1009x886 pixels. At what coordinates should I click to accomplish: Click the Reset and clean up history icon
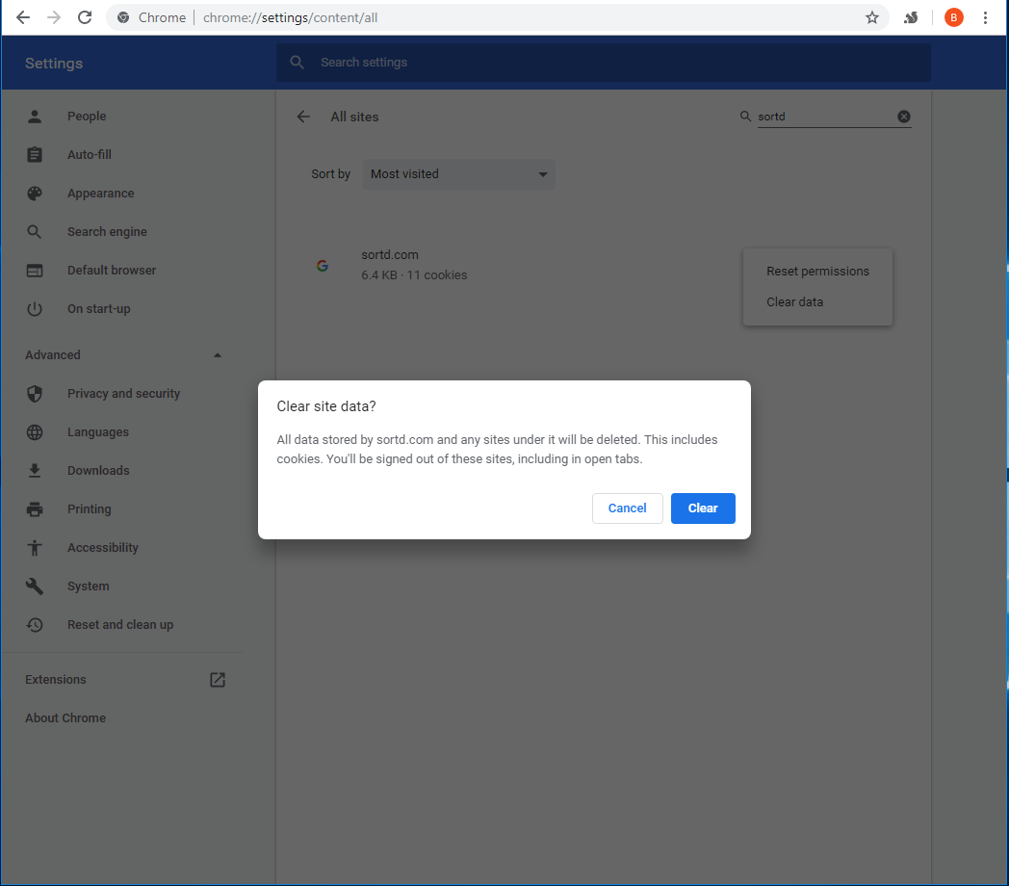click(35, 625)
